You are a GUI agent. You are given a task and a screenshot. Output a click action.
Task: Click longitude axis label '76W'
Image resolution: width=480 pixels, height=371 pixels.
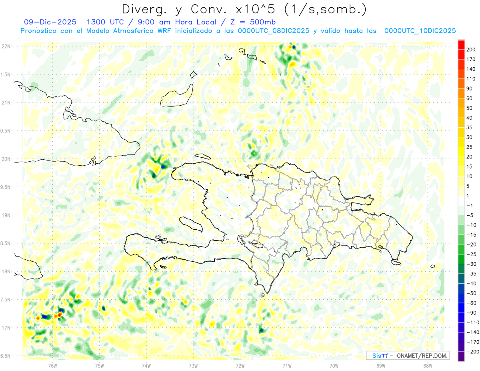tap(52, 366)
